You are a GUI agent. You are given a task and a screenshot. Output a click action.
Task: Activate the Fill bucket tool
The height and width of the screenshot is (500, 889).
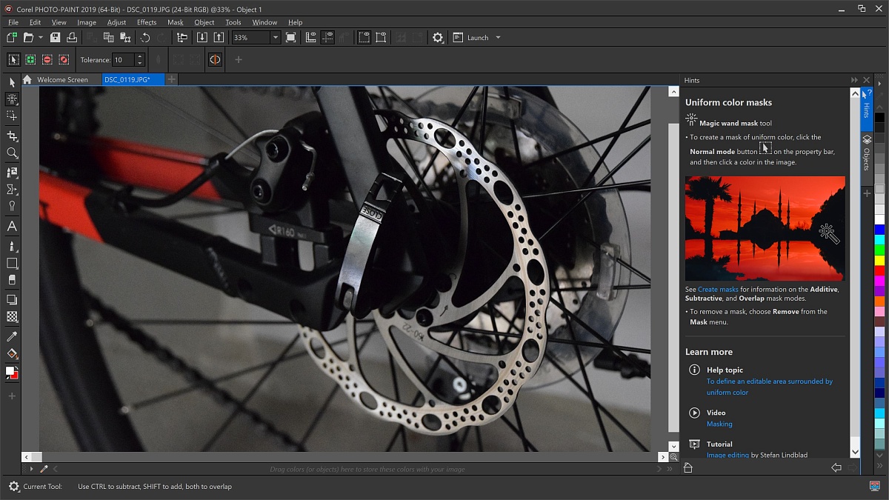tap(12, 354)
